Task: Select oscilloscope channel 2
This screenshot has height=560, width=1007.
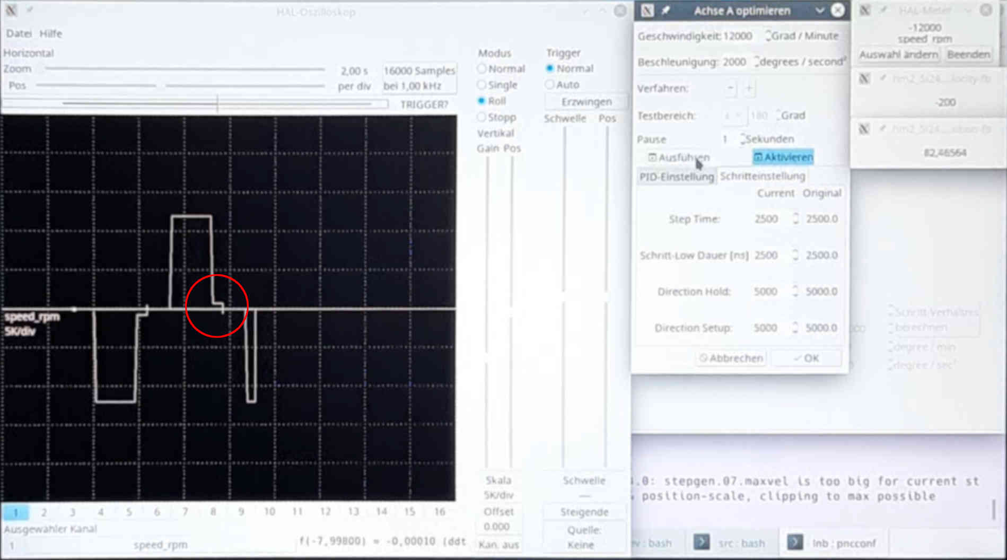Action: [x=44, y=512]
